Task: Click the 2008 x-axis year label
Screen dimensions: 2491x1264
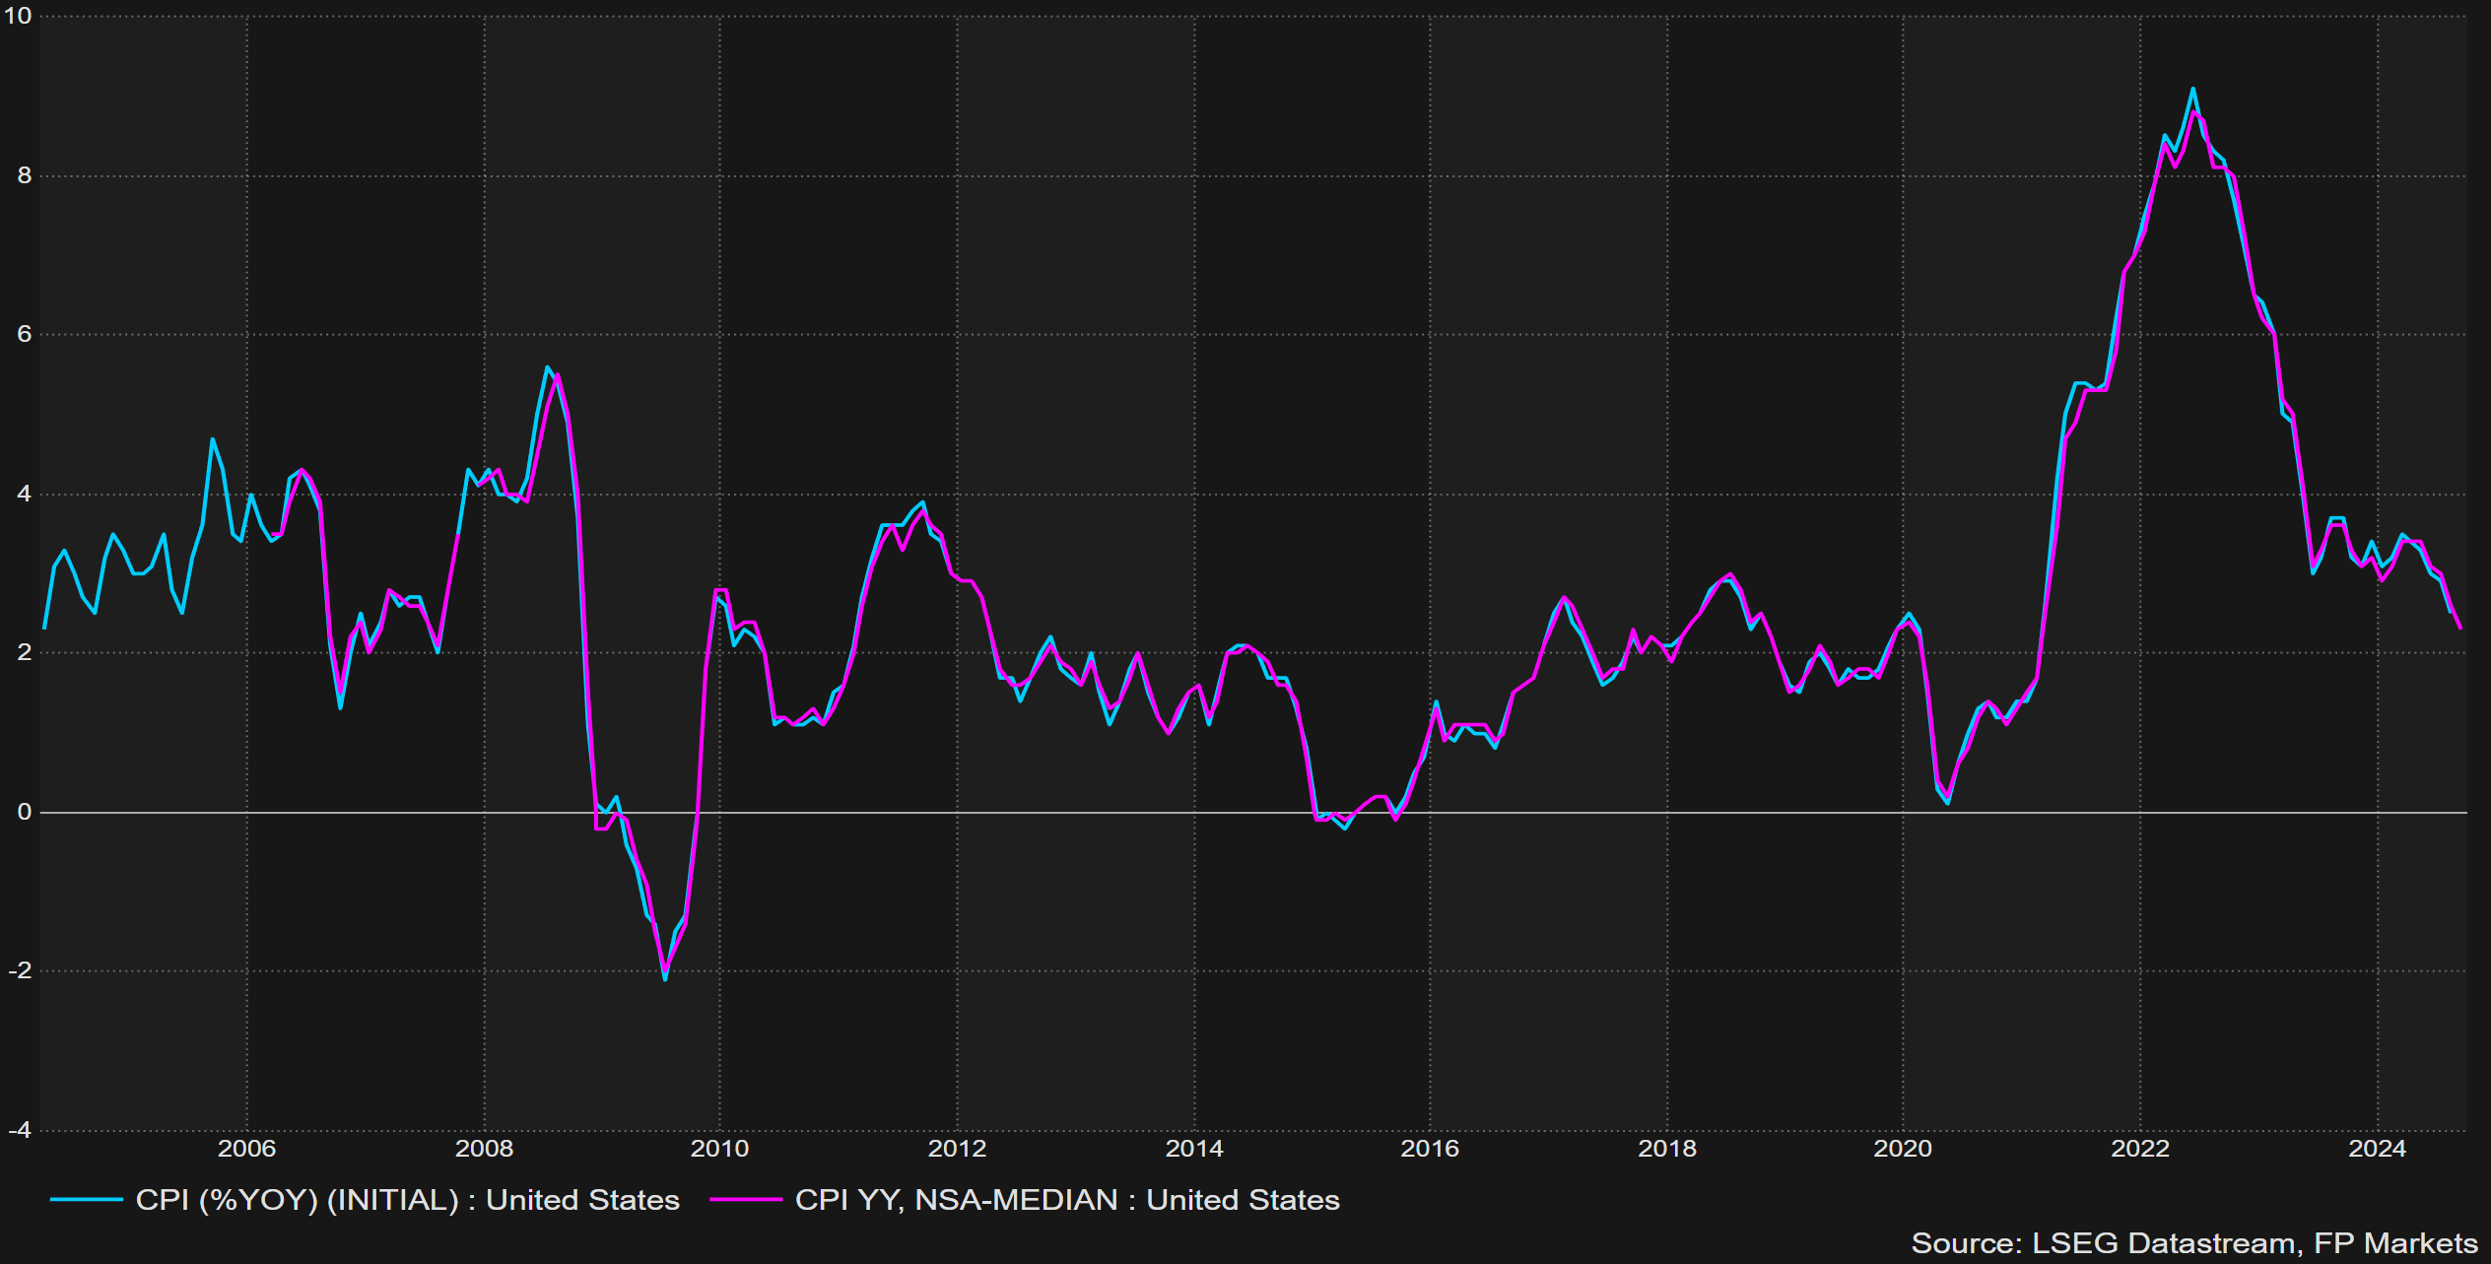Action: [484, 1149]
